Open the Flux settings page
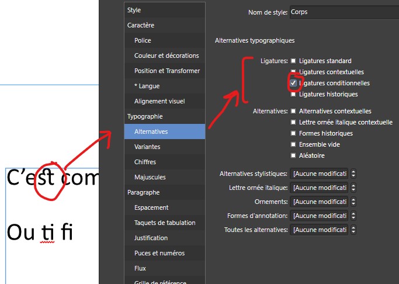This screenshot has height=284, width=399. click(165, 268)
